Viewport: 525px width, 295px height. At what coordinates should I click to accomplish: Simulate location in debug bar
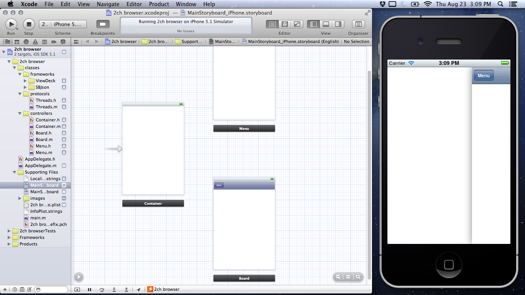(139, 290)
